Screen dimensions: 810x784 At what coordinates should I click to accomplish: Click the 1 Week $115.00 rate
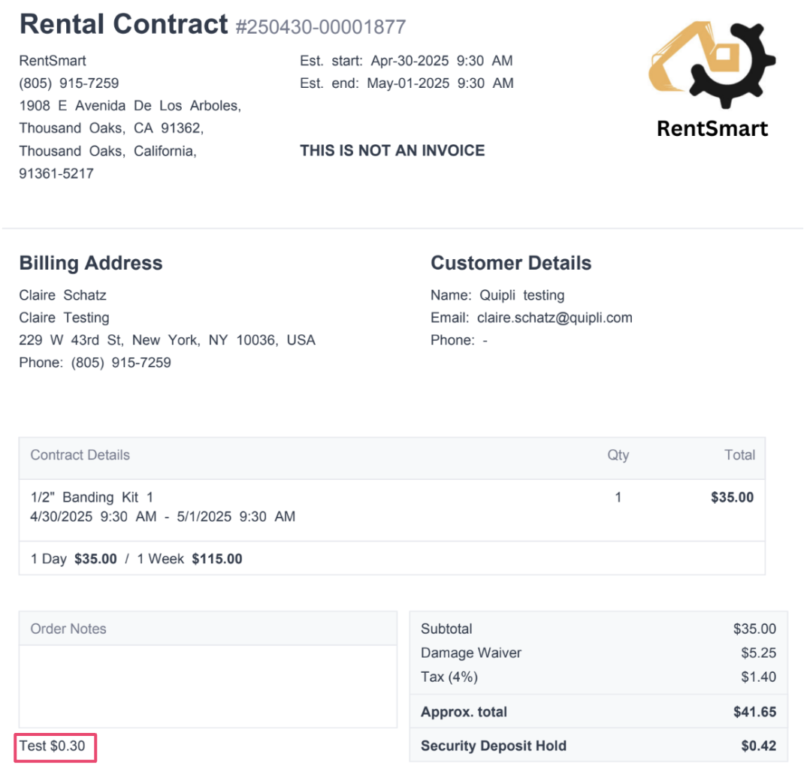189,559
